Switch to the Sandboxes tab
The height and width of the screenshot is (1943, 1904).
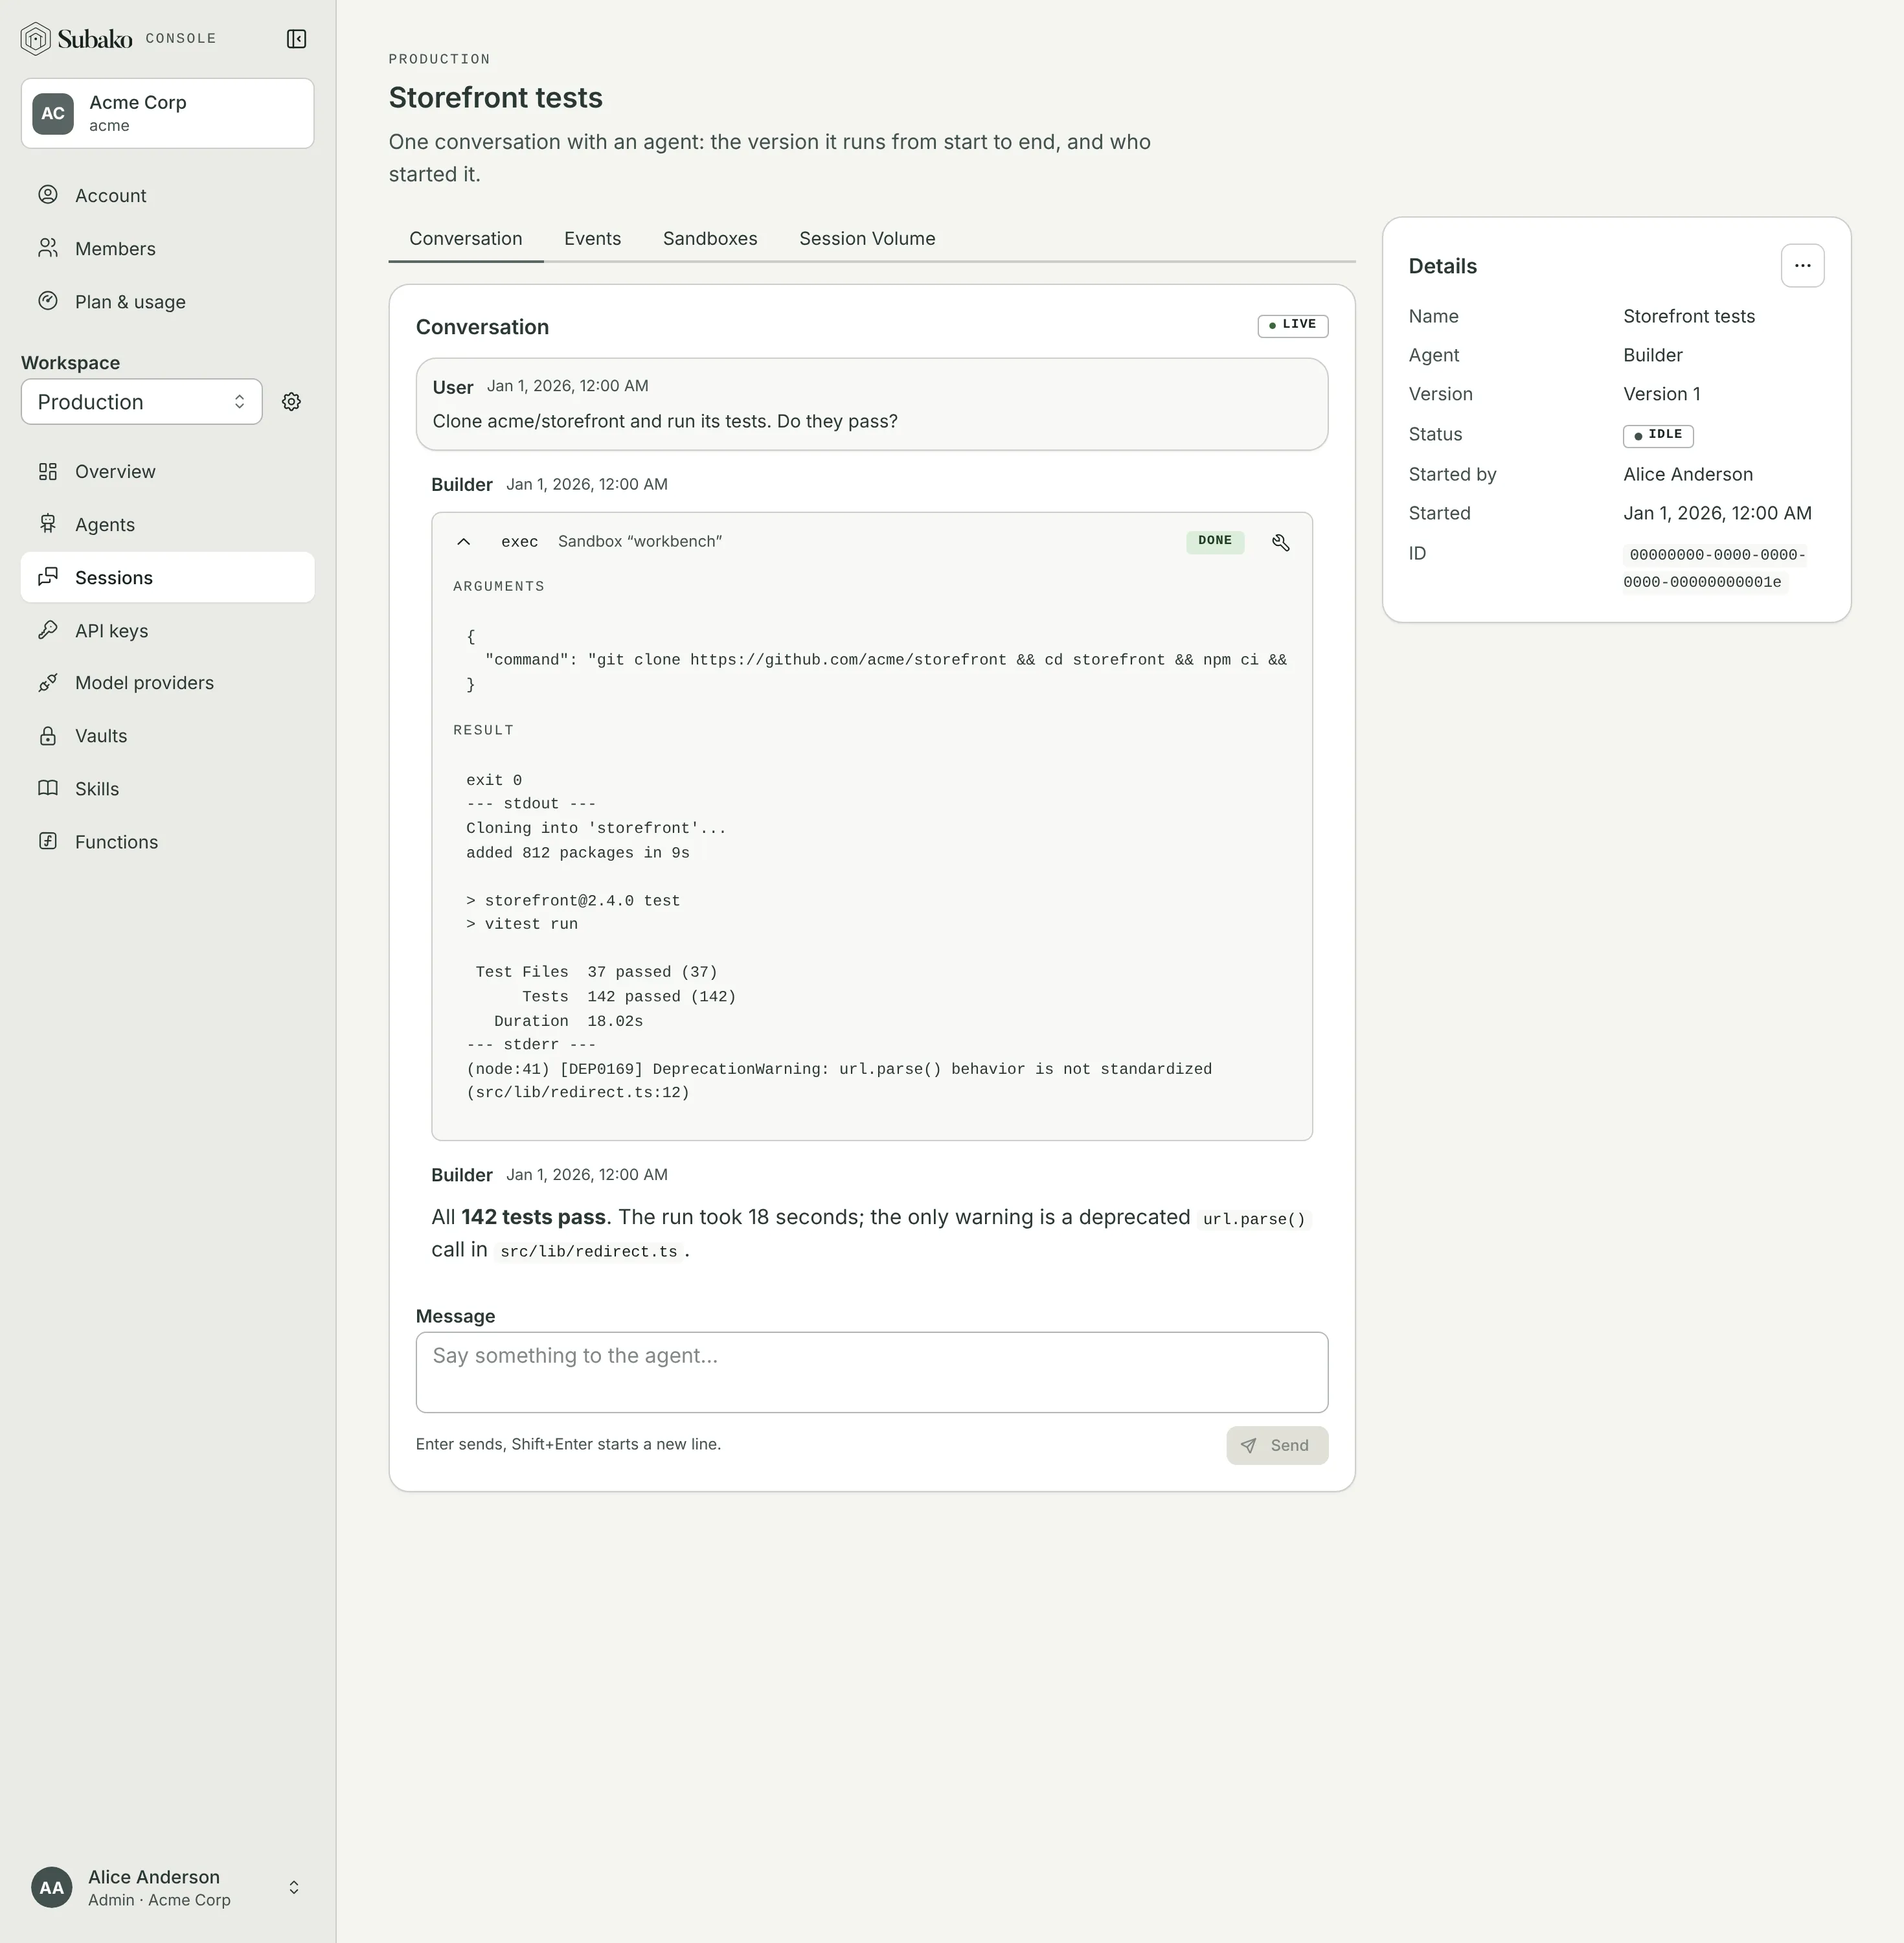(x=710, y=239)
